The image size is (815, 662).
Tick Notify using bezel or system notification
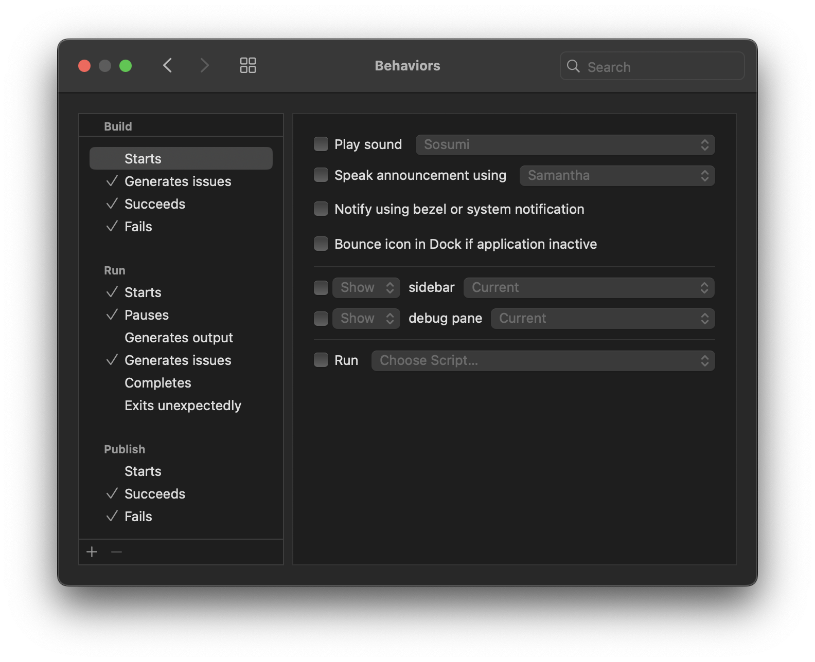tap(321, 209)
